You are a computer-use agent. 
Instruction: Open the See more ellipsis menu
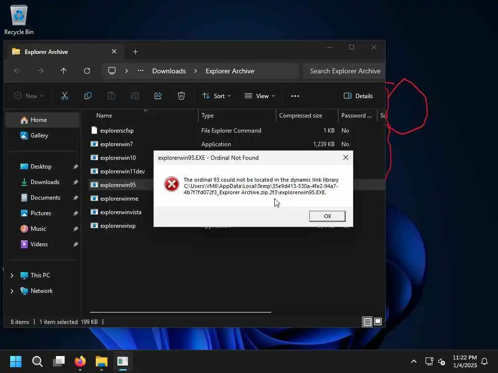tap(295, 96)
